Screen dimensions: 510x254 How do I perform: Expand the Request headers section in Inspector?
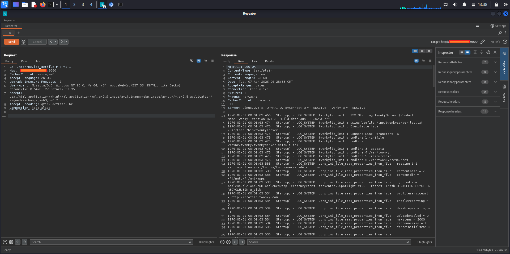(495, 102)
